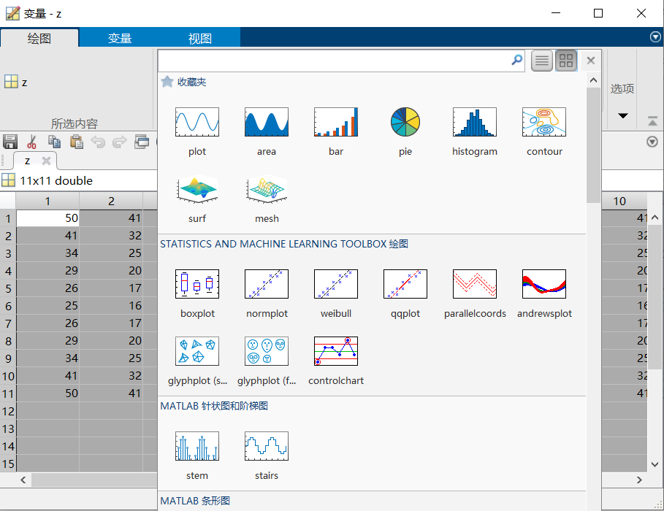
Task: Switch plot gallery to grid view
Action: pos(566,61)
